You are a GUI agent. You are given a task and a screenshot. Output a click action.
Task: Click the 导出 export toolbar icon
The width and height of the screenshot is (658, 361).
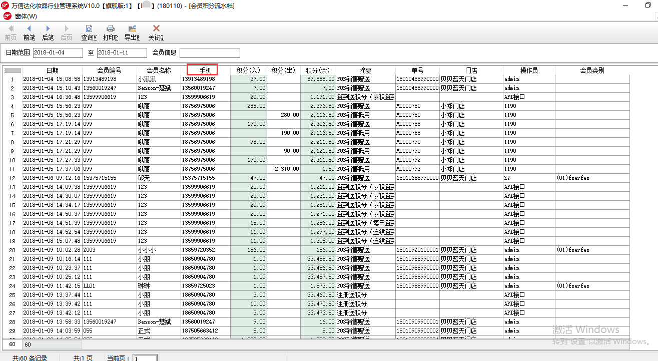pos(132,33)
